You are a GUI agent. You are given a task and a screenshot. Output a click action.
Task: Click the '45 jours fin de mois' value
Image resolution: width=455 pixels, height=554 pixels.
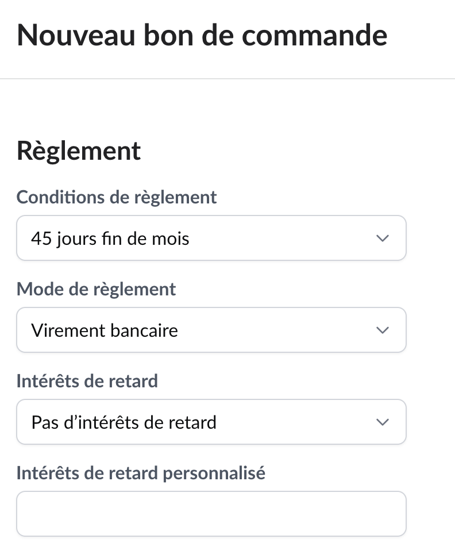pyautogui.click(x=110, y=238)
